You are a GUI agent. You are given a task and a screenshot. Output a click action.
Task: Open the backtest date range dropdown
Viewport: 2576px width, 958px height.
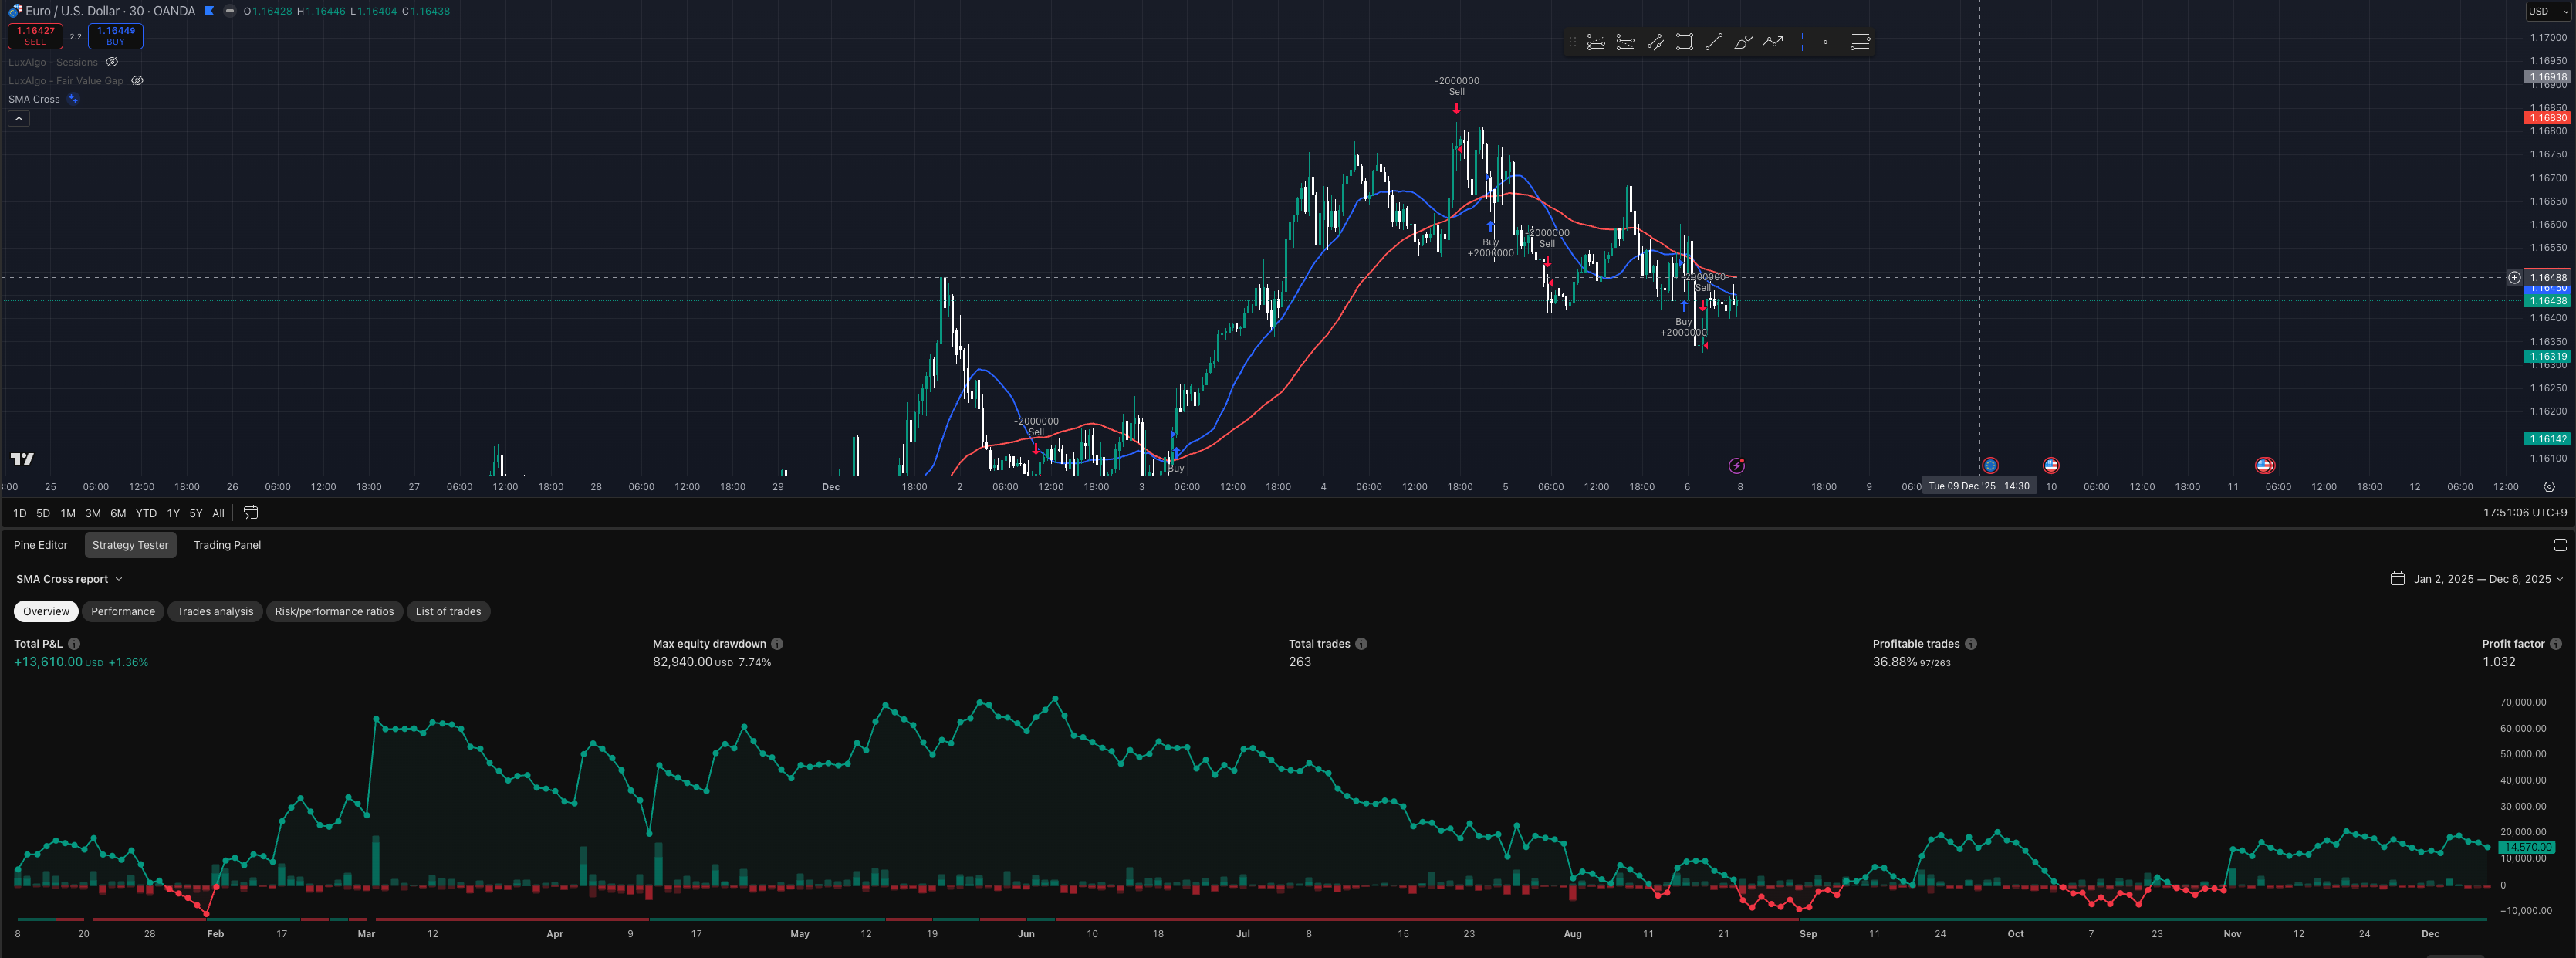coord(2476,579)
